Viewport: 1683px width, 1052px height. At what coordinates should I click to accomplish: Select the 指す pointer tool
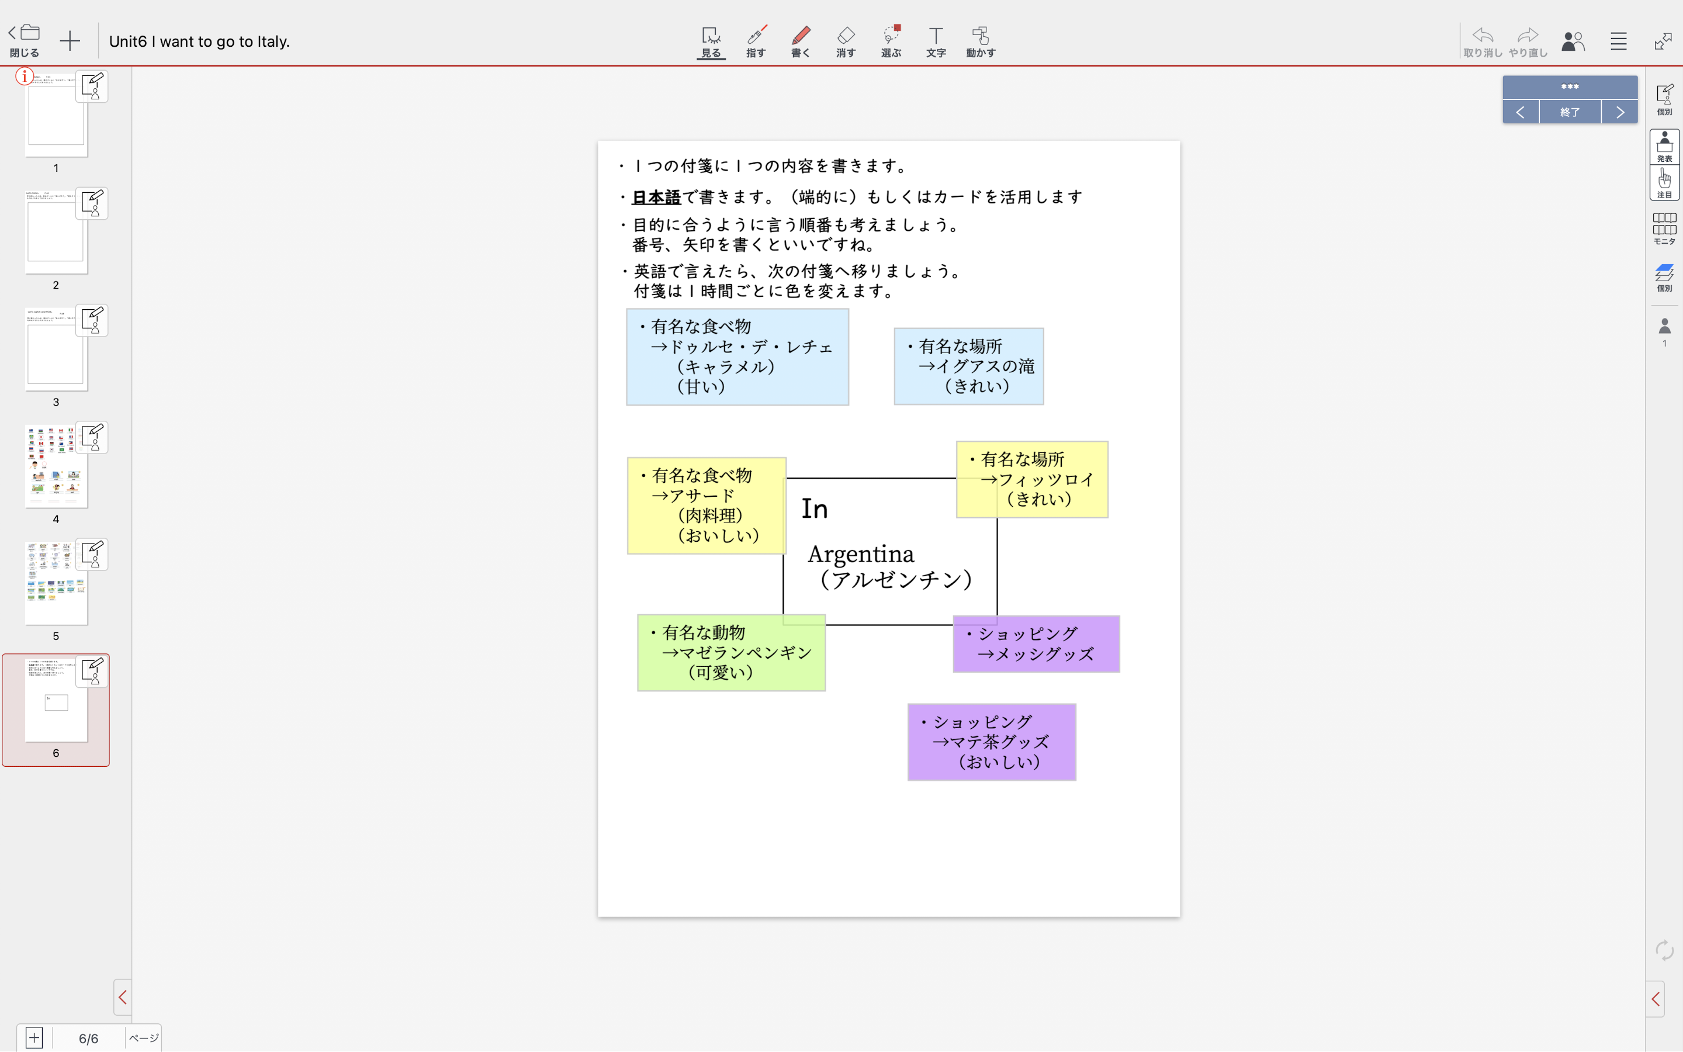point(756,41)
